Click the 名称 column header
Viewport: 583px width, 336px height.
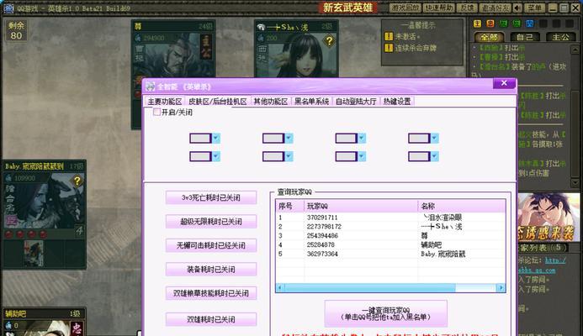tap(461, 206)
